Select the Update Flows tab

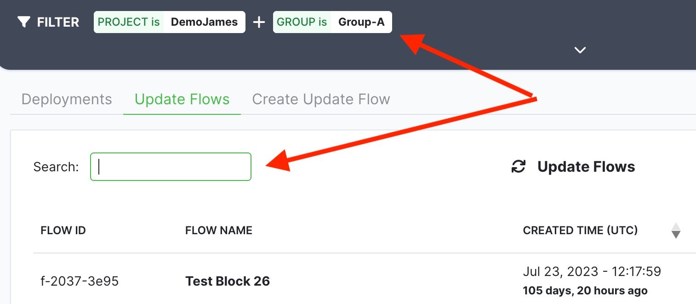click(182, 99)
